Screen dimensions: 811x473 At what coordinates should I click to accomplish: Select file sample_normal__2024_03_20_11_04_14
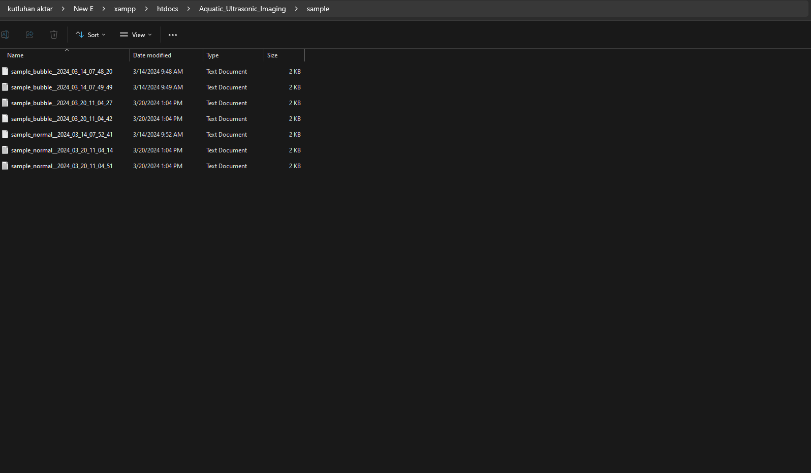pos(62,150)
